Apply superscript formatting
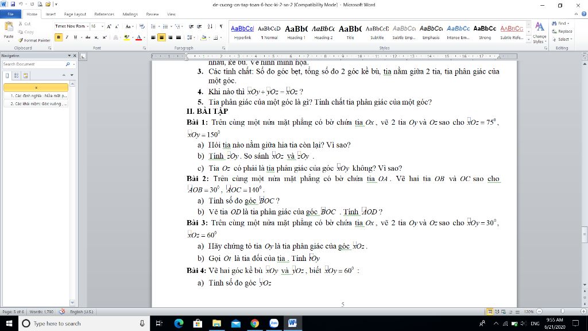The width and height of the screenshot is (588, 331). point(105,37)
